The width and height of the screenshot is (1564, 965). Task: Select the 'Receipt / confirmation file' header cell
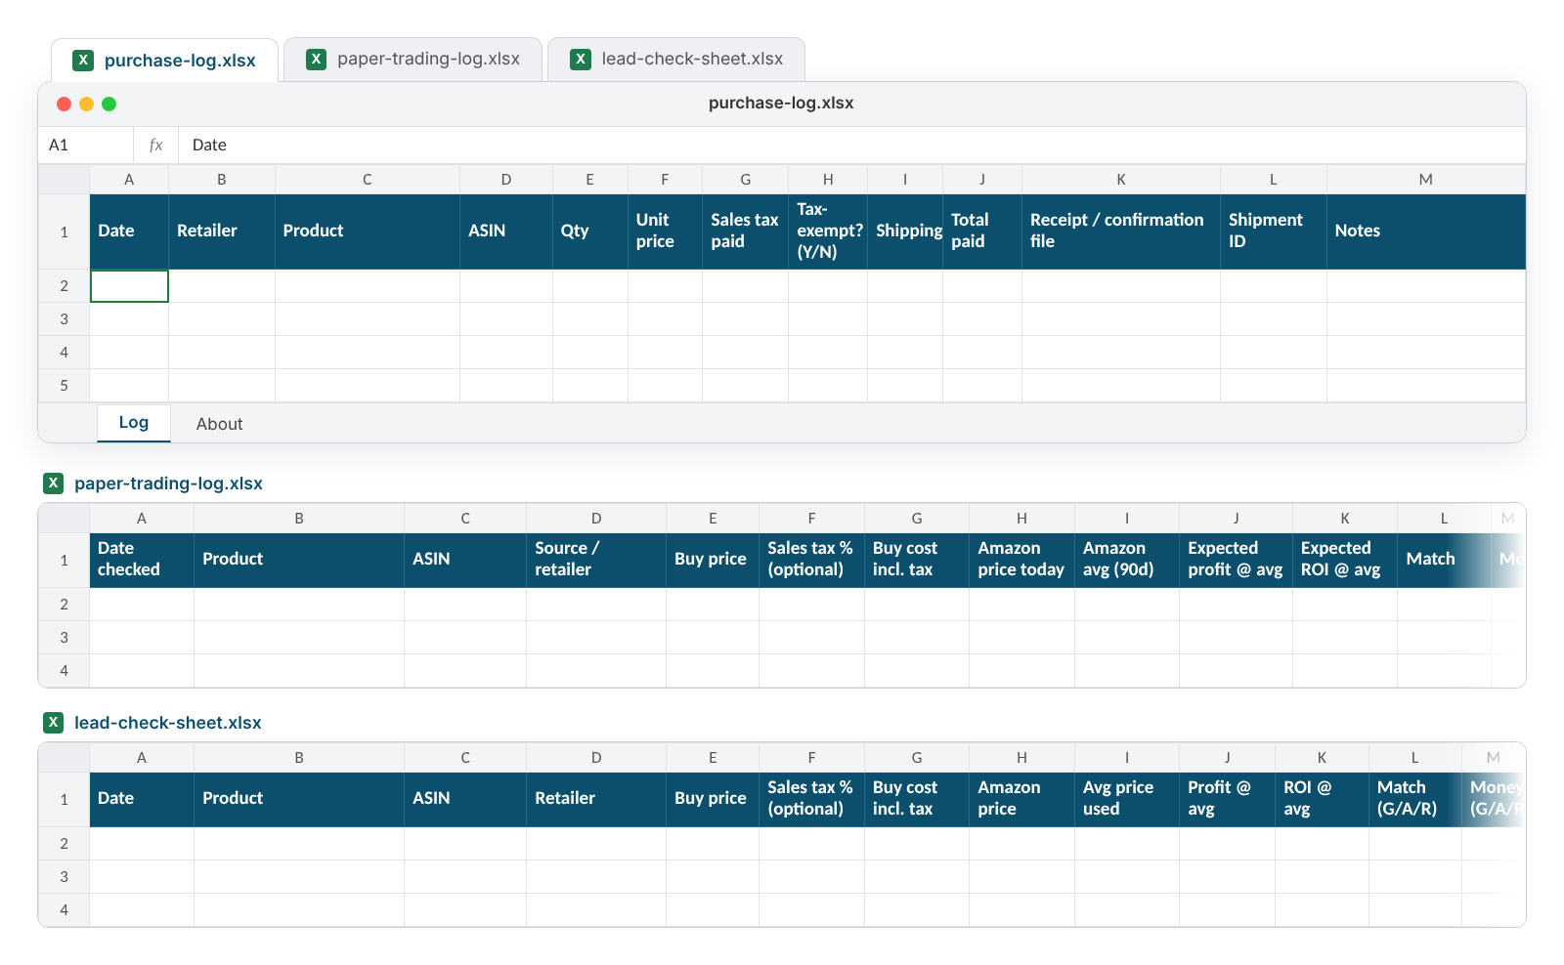coord(1121,231)
